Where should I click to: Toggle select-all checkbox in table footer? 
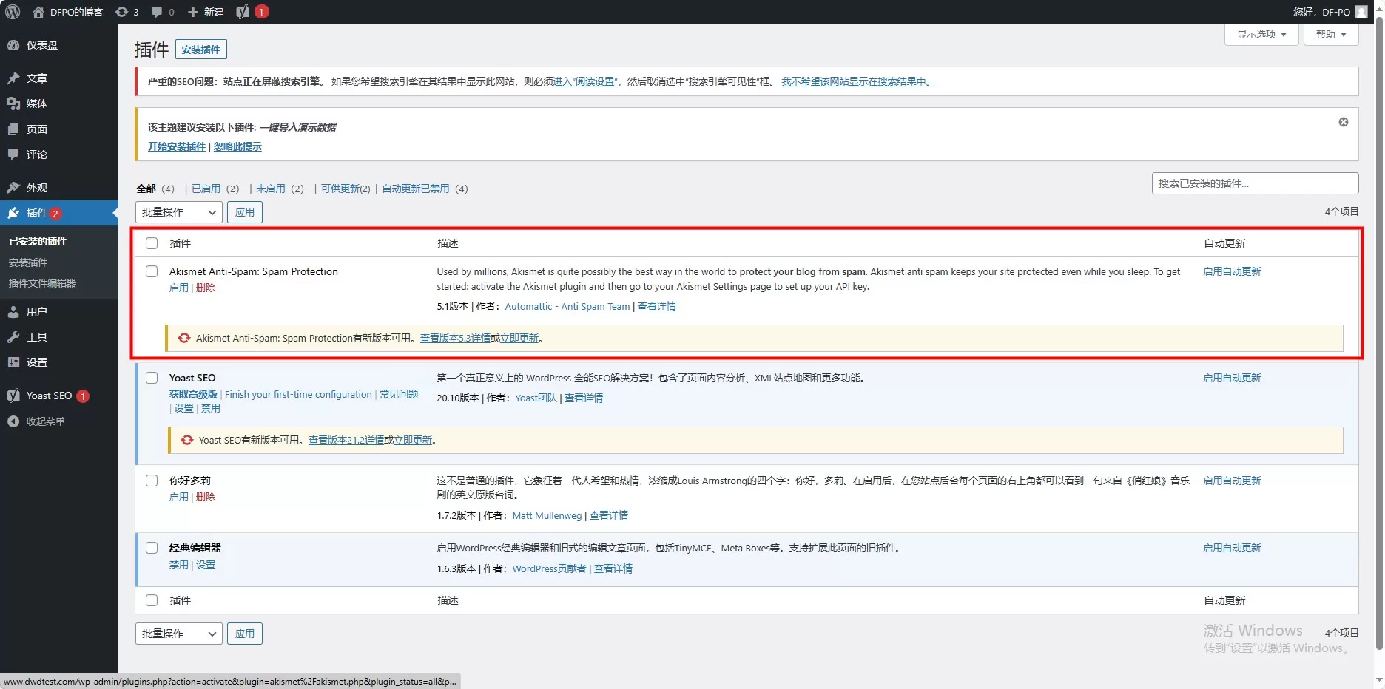pyautogui.click(x=152, y=600)
